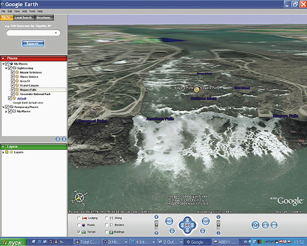Viewport: 307px width, 246px height.
Task: Click the American Falls map label
Action: (160, 118)
